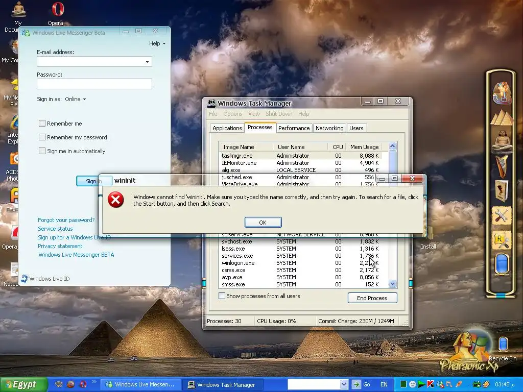Open the pharaoh mask icon in the side dock
Viewport: 523px width, 392px height.
click(502, 93)
